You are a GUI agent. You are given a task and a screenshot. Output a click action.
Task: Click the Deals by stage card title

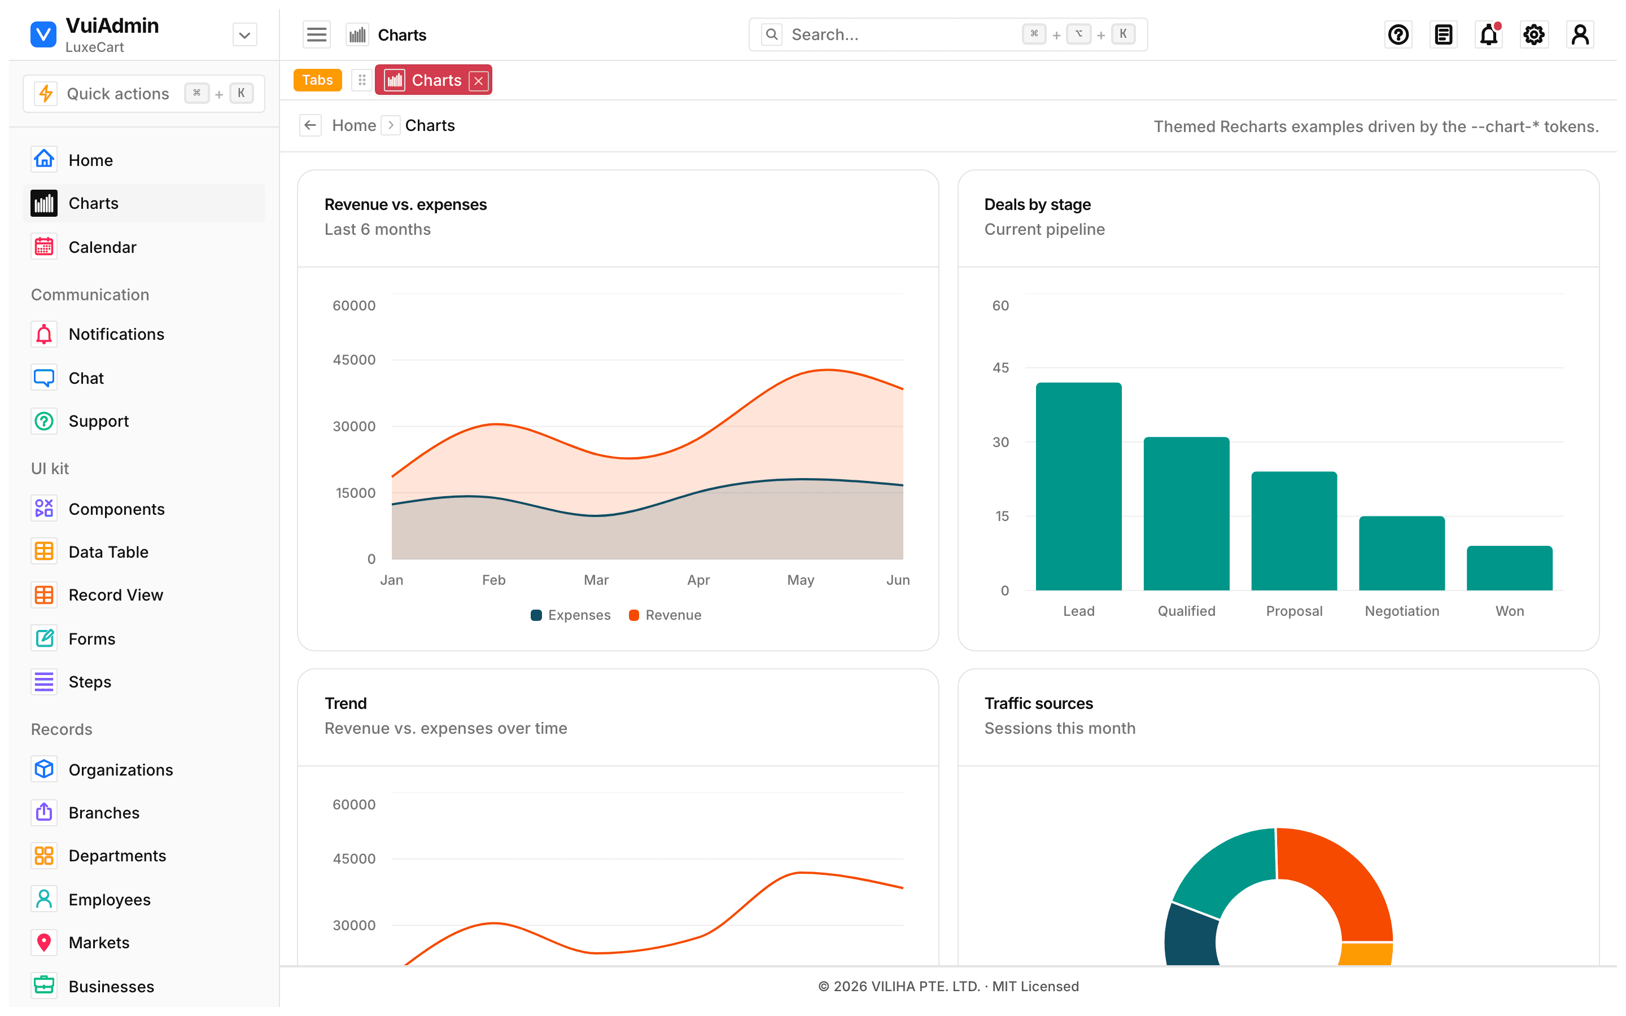tap(1037, 204)
